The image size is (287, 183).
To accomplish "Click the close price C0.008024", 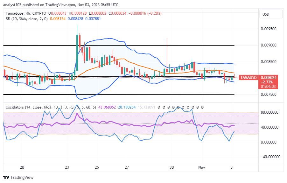I will [117, 13].
